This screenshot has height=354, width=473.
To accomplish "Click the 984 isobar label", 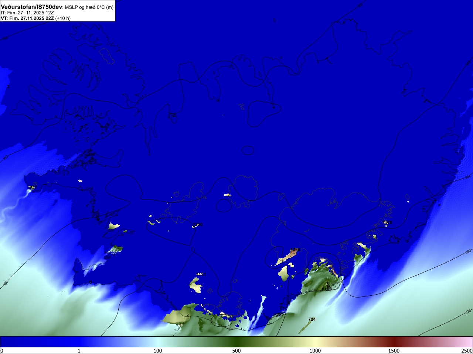I will coord(467,177).
